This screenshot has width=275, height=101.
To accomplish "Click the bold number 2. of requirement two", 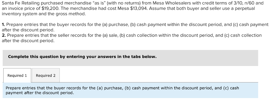I will click(x=4, y=35).
